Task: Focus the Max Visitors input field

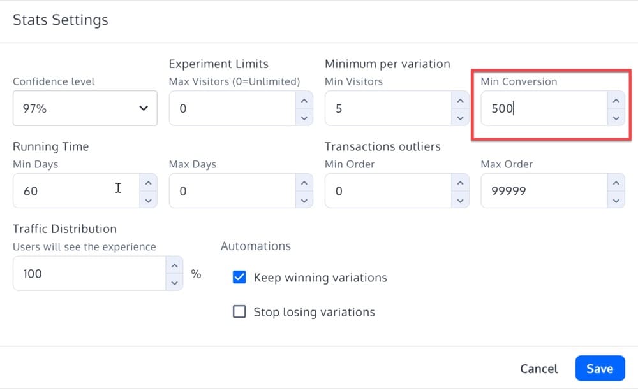Action: click(x=233, y=108)
